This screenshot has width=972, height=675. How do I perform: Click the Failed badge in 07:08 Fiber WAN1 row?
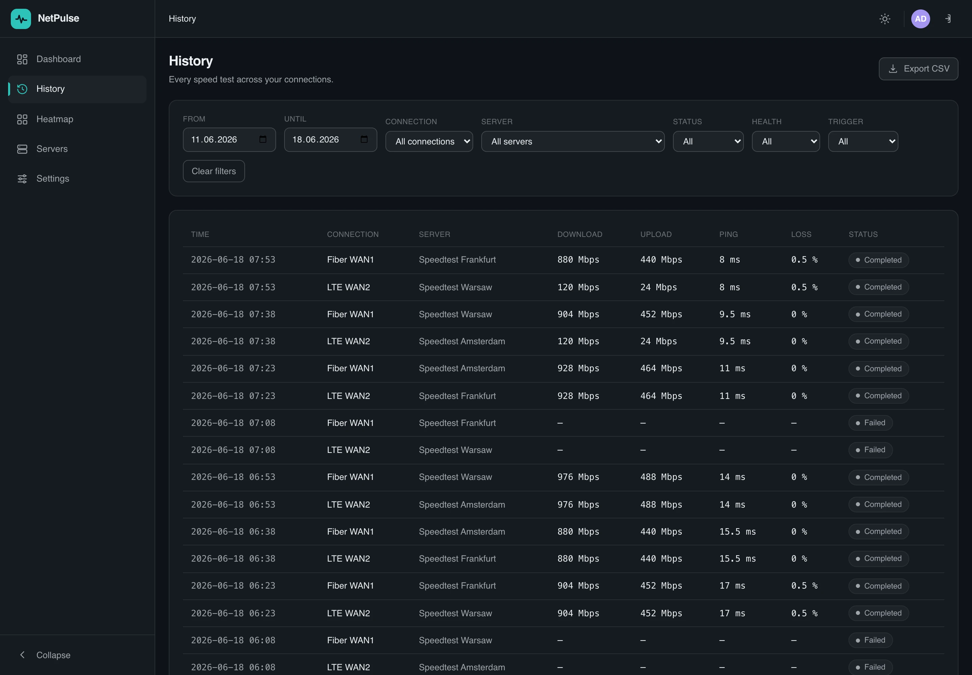tap(870, 423)
